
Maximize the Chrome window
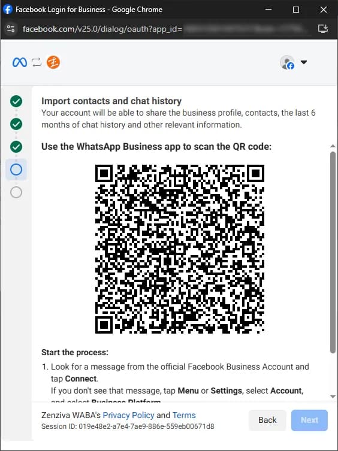click(295, 10)
